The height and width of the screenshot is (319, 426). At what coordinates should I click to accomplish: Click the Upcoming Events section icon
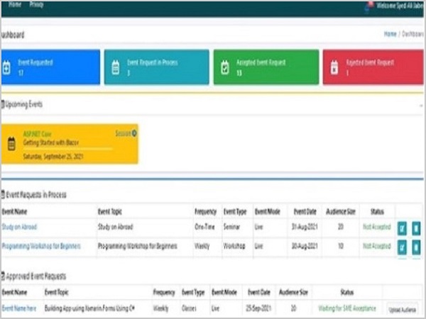(x=3, y=104)
